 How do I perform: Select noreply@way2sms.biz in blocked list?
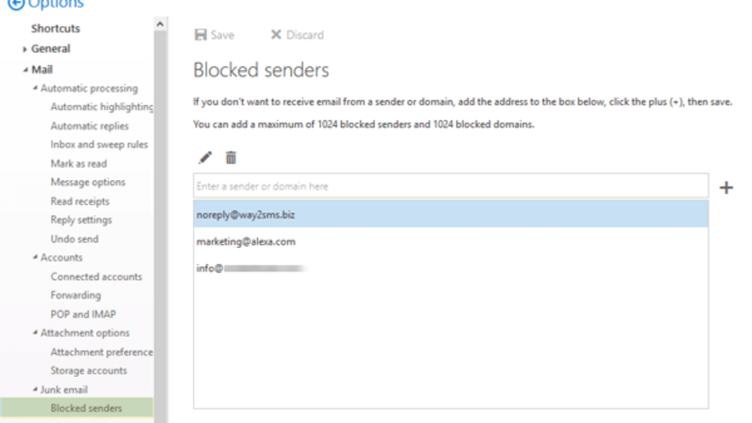pyautogui.click(x=246, y=215)
